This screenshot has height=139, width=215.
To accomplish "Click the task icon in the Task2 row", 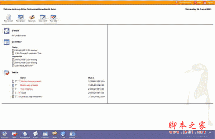I will (x=13, y=93).
